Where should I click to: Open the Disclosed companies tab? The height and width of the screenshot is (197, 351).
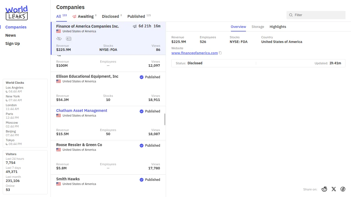pyautogui.click(x=110, y=16)
